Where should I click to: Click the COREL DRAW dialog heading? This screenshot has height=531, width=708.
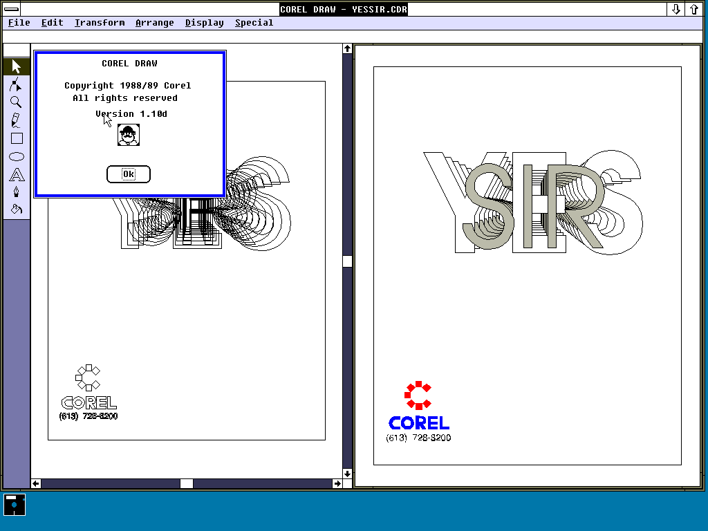pyautogui.click(x=129, y=64)
